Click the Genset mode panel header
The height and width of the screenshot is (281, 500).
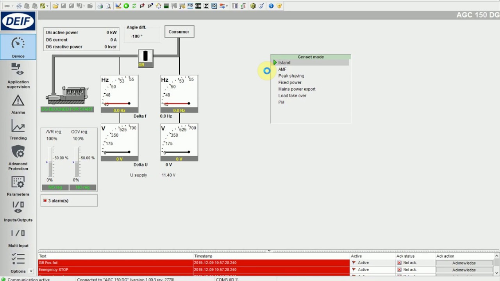[x=311, y=57]
